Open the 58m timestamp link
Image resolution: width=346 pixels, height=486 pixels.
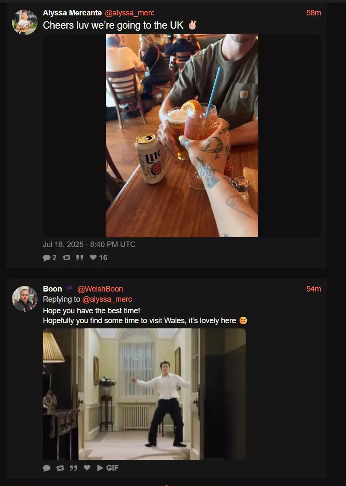pos(314,13)
